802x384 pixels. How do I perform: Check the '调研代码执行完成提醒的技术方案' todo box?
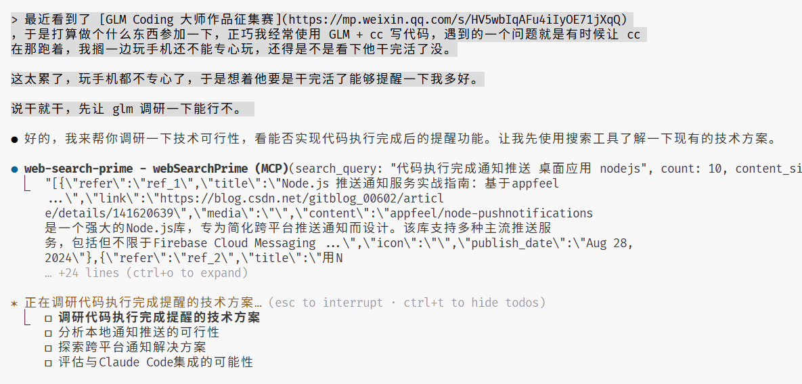[x=48, y=318]
